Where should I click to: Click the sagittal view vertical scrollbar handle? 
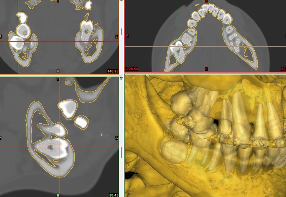point(121,152)
